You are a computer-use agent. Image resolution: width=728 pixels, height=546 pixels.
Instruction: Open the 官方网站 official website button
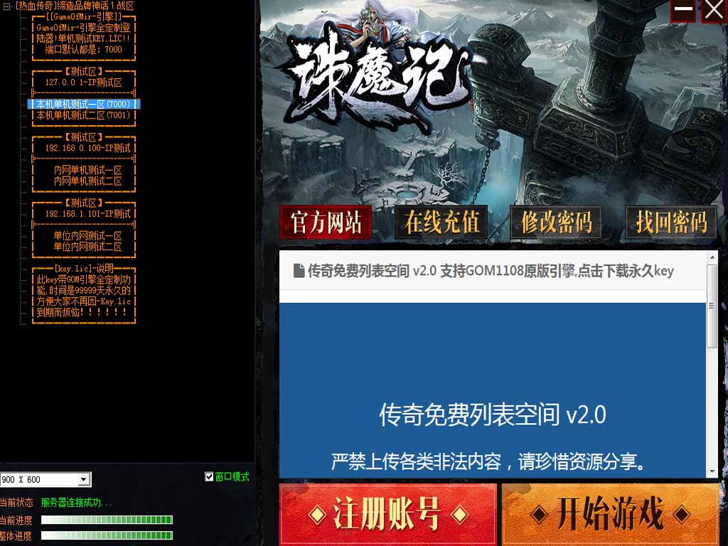click(326, 222)
